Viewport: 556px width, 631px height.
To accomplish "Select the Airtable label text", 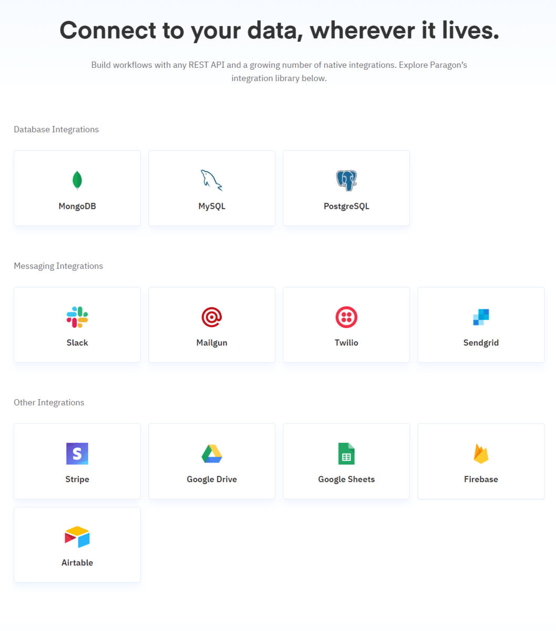I will tap(77, 563).
